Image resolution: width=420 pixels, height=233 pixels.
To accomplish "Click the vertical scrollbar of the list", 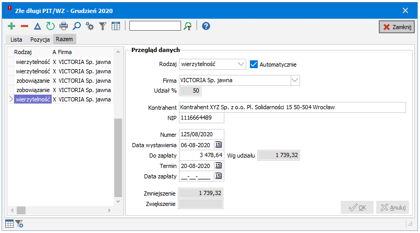I will click(x=118, y=156).
